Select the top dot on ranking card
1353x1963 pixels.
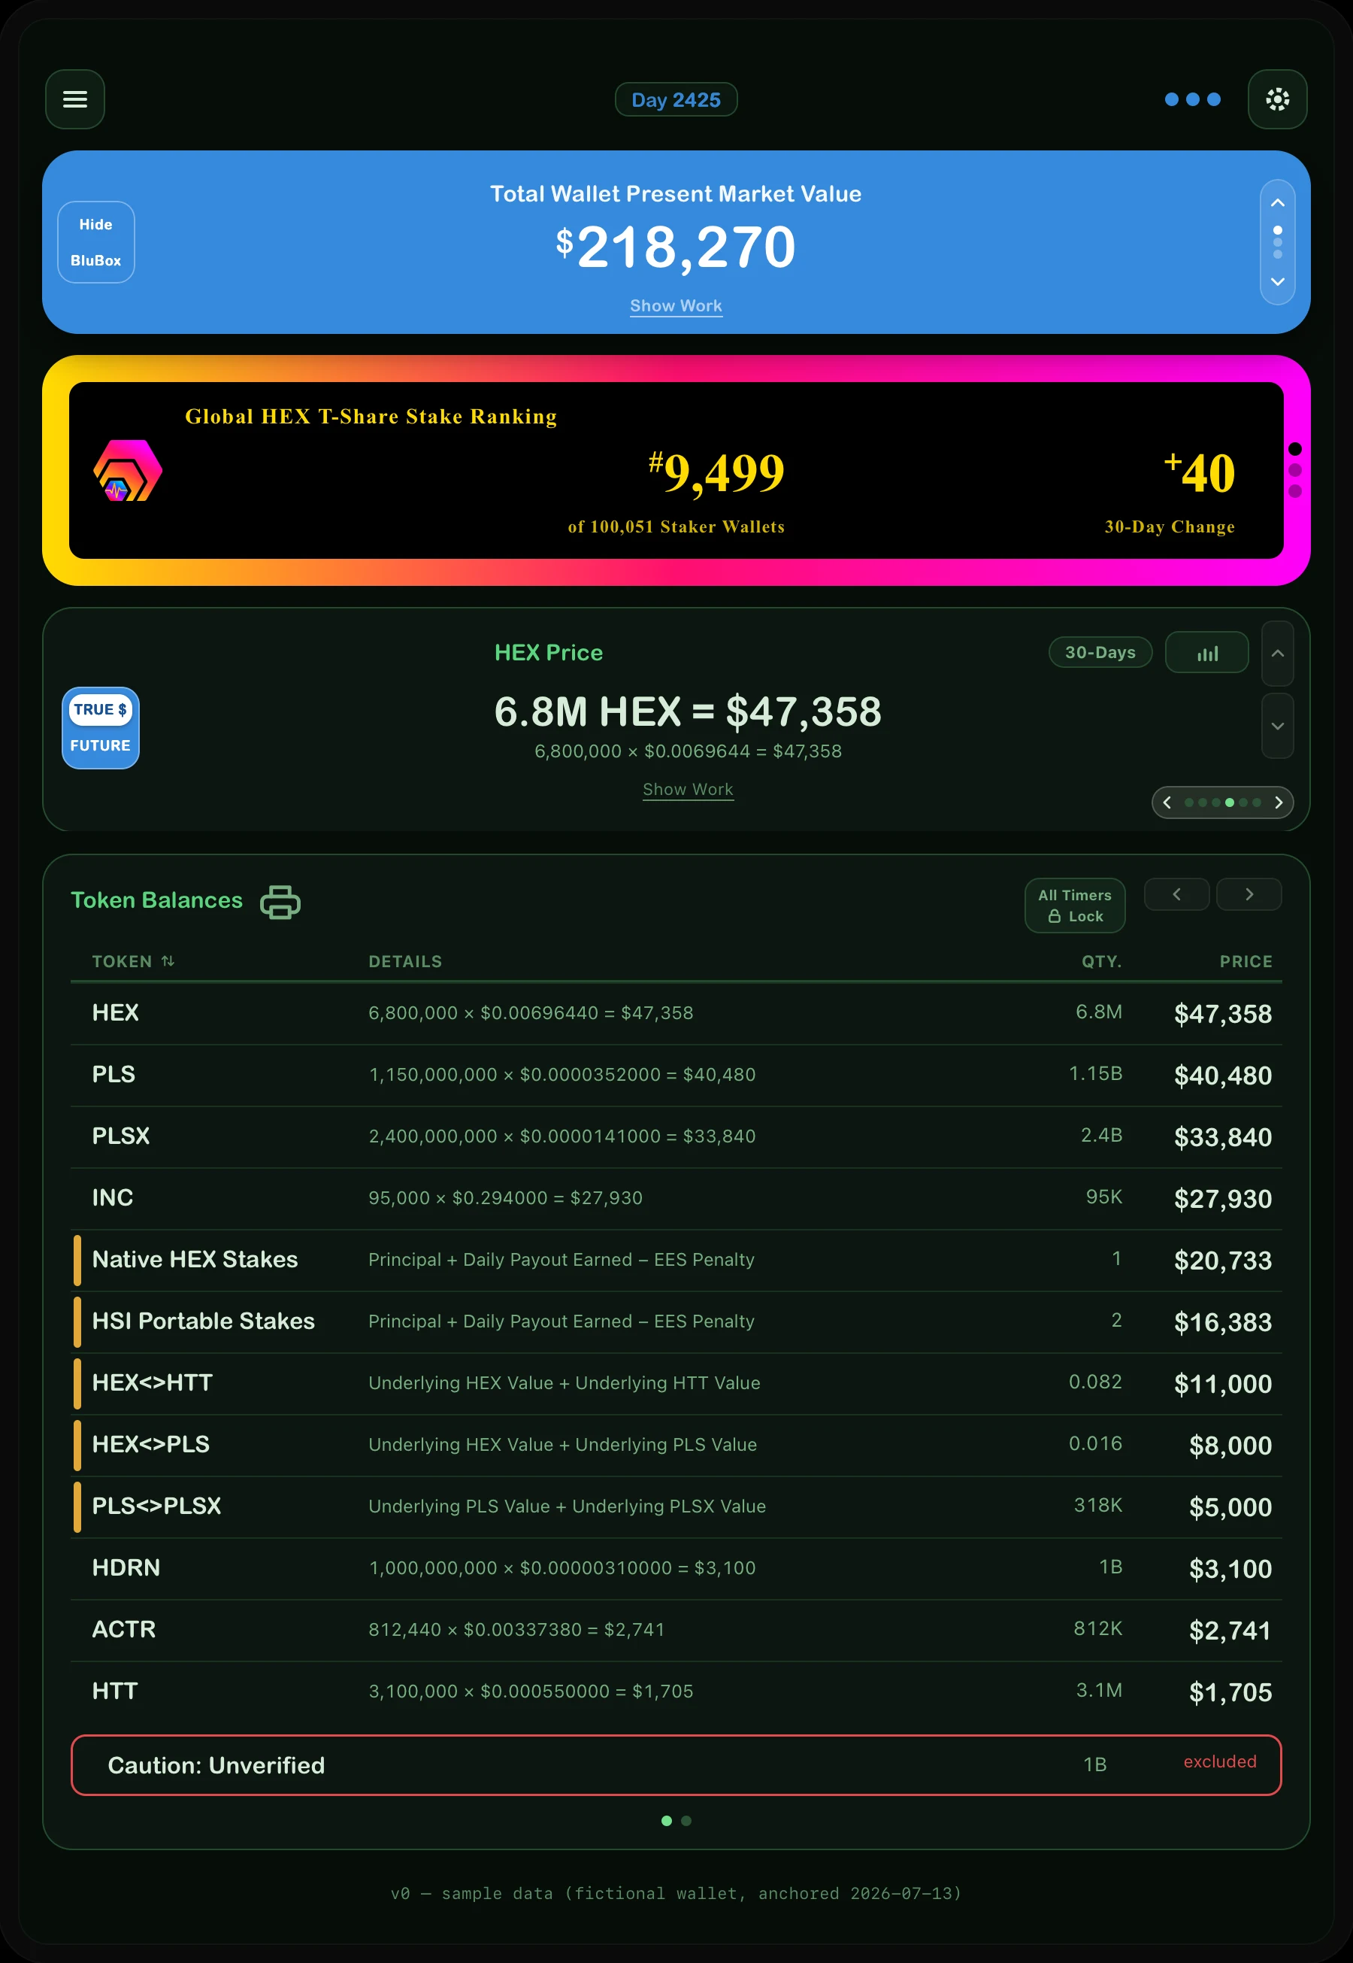click(x=1294, y=449)
